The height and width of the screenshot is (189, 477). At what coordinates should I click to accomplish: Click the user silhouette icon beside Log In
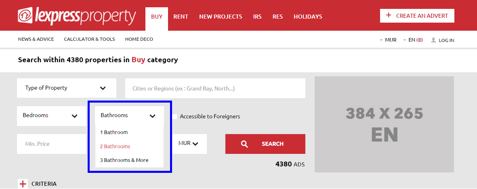(x=433, y=40)
